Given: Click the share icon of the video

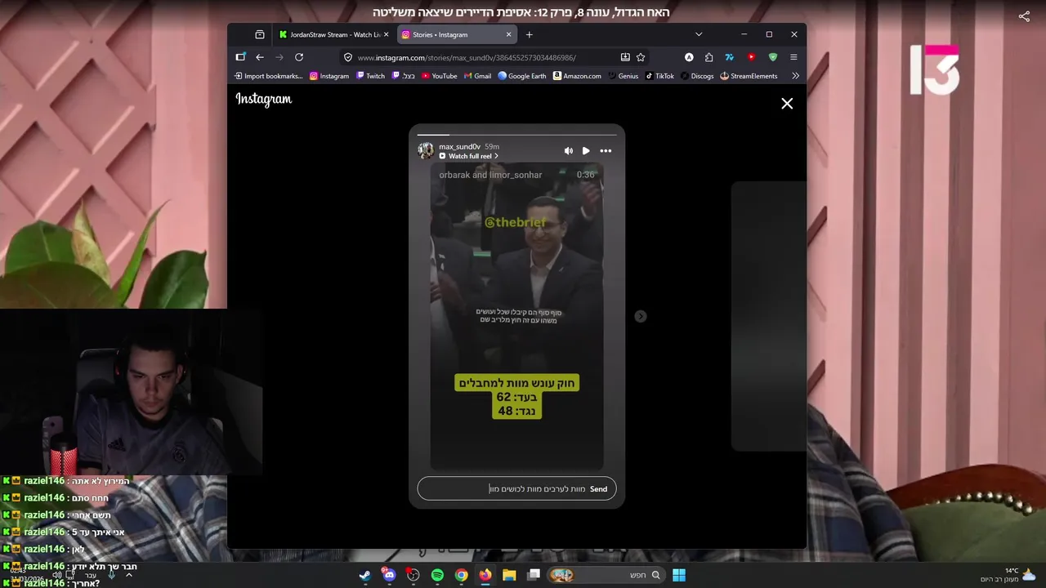Looking at the screenshot, I should [x=1024, y=16].
